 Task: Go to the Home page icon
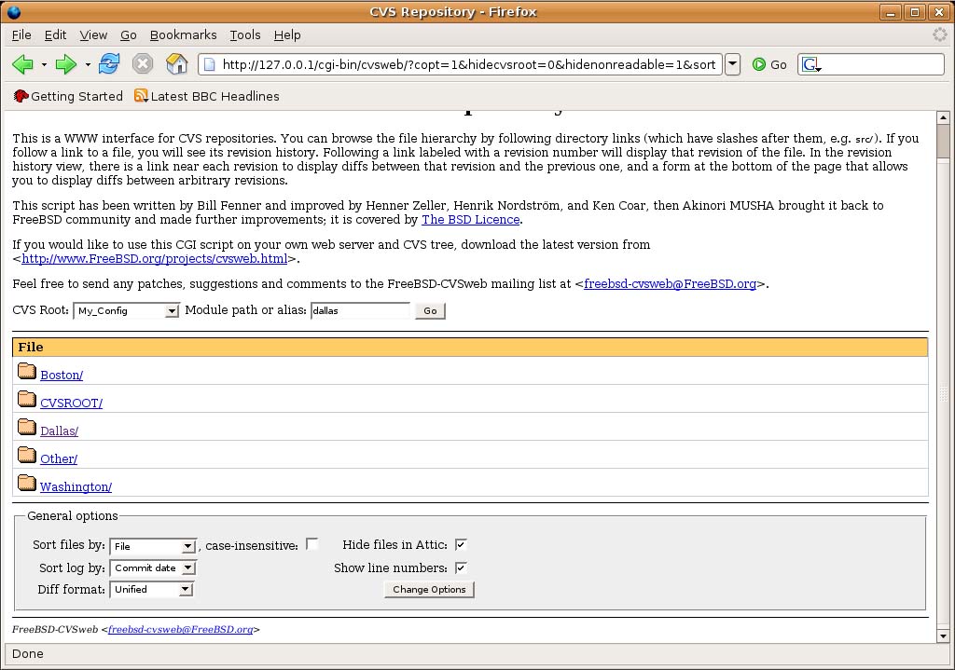pos(176,64)
